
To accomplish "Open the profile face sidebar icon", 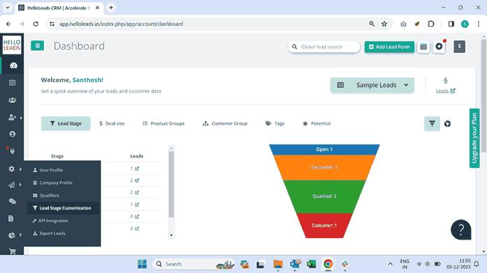I will 13,134.
